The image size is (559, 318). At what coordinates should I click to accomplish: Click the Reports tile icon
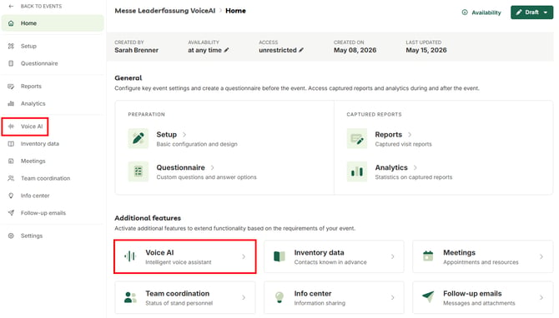coord(357,138)
